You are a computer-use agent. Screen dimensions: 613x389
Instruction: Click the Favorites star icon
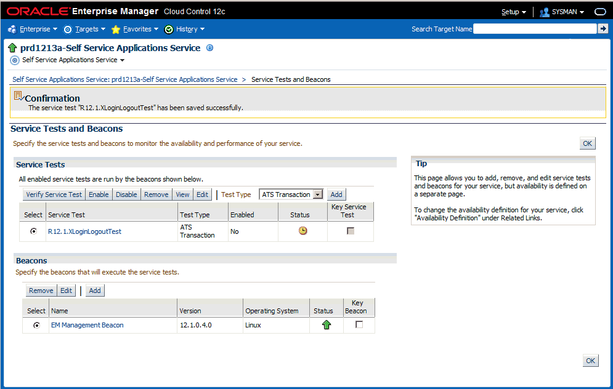(x=115, y=30)
